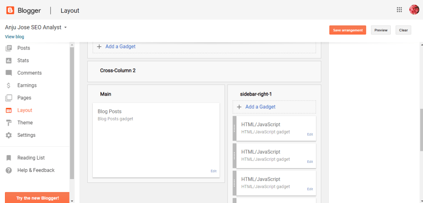Viewport: 423px width, 203px height.
Task: Click the View blog link
Action: tap(14, 37)
